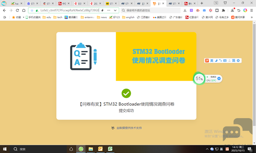This screenshot has height=153, width=256.
Task: Click the blue plus on the CPU widget
Action: click(x=219, y=79)
